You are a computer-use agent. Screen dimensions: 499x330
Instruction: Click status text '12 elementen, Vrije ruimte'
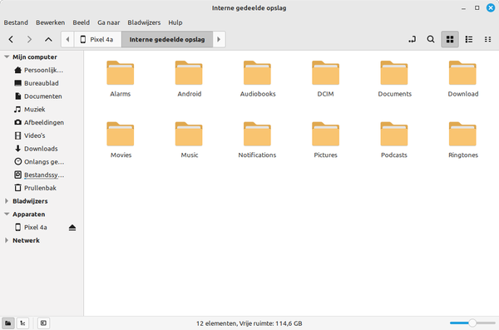pyautogui.click(x=249, y=323)
